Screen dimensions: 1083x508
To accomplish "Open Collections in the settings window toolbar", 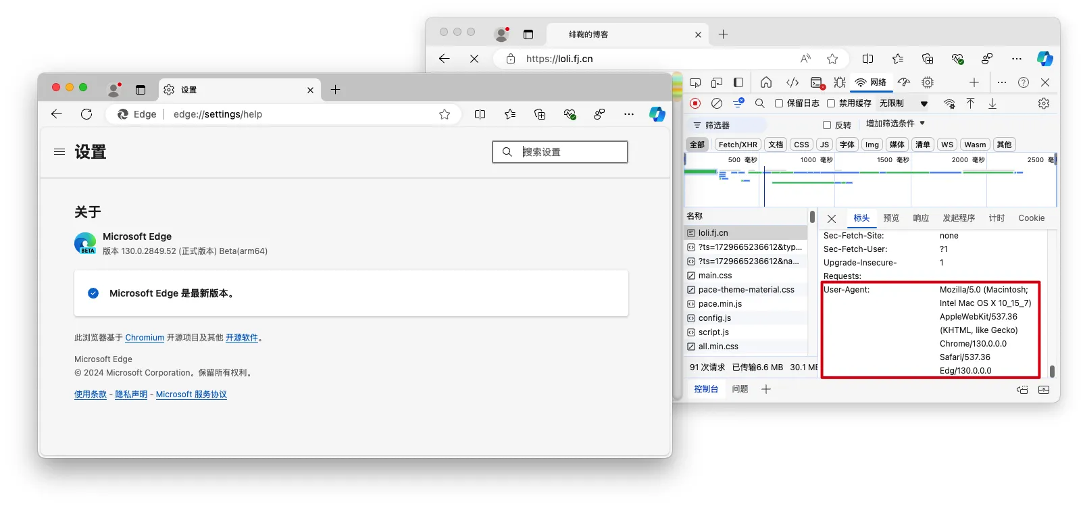I will (x=540, y=114).
